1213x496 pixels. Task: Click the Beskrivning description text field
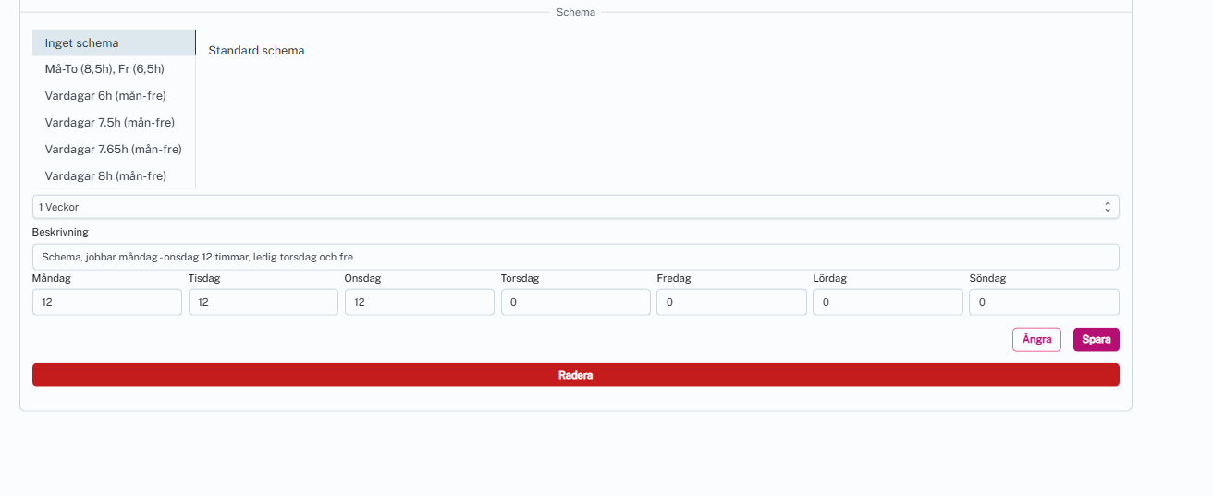575,257
